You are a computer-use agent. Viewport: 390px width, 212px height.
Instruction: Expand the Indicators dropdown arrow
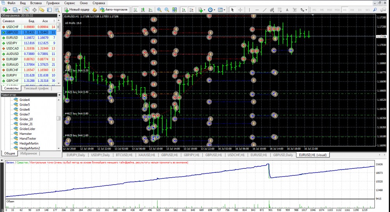[204, 10]
